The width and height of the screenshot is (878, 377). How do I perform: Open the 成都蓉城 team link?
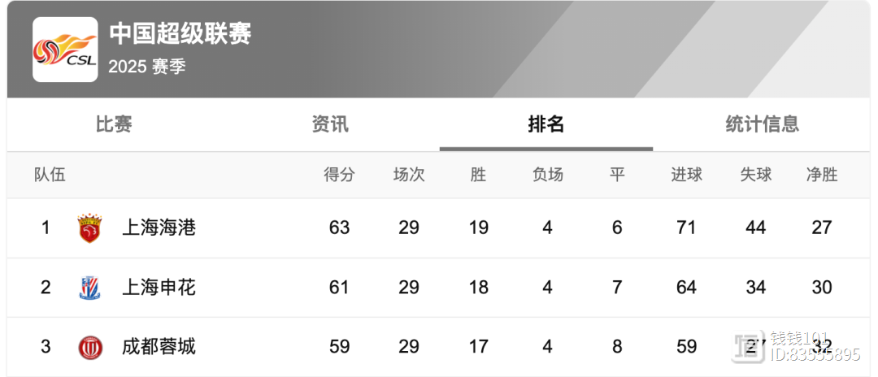point(159,348)
